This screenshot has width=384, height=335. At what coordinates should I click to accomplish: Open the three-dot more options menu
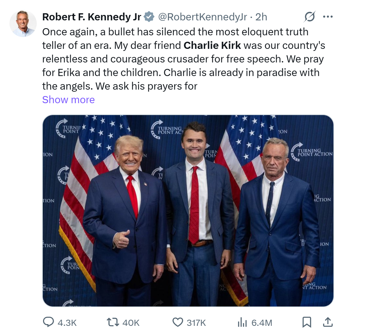click(328, 17)
